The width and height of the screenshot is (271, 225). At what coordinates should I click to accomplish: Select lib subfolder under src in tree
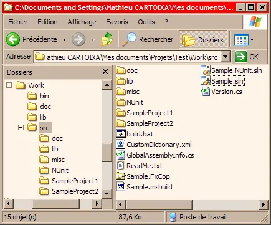[55, 149]
